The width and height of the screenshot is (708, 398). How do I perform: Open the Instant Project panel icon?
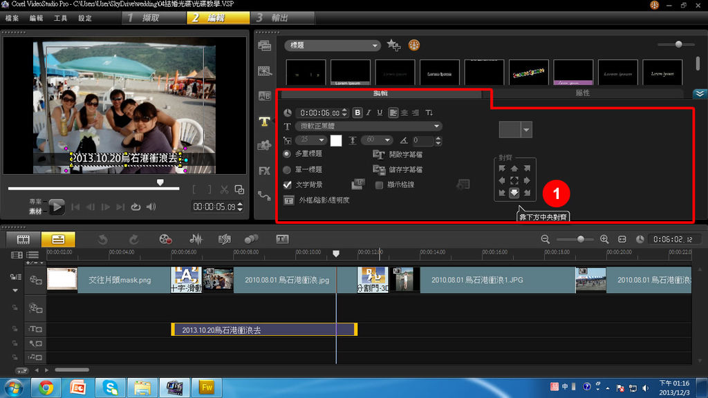point(265,71)
